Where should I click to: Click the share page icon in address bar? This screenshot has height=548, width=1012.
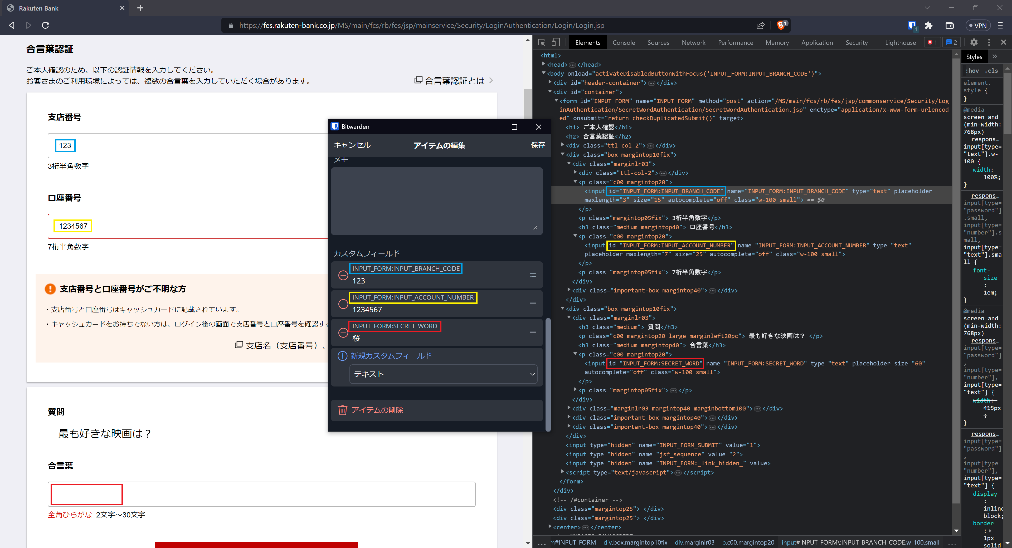761,25
